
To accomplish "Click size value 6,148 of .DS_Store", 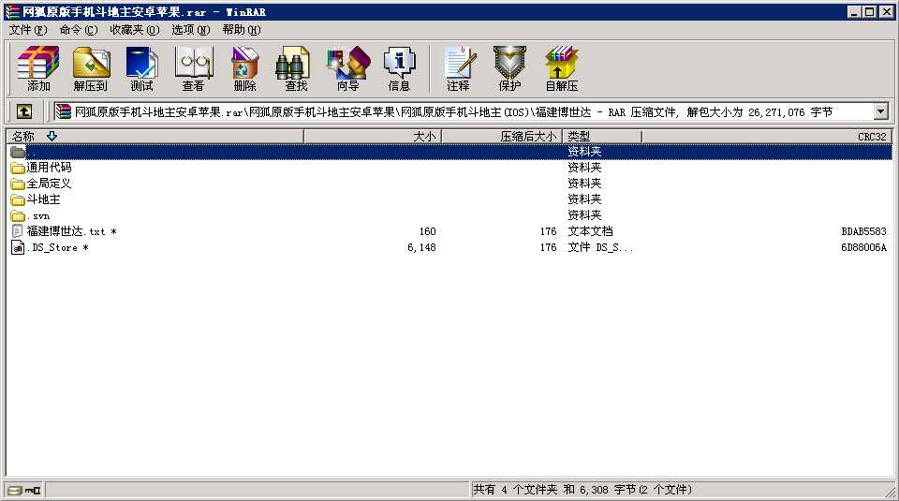I will click(421, 247).
